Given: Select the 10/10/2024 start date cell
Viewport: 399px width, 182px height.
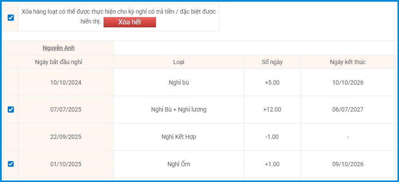Looking at the screenshot, I should coord(66,82).
